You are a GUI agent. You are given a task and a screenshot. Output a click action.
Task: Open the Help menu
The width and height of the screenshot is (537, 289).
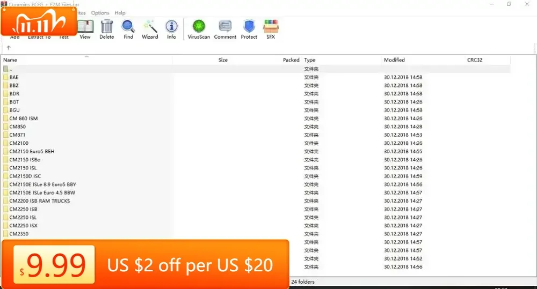[120, 13]
